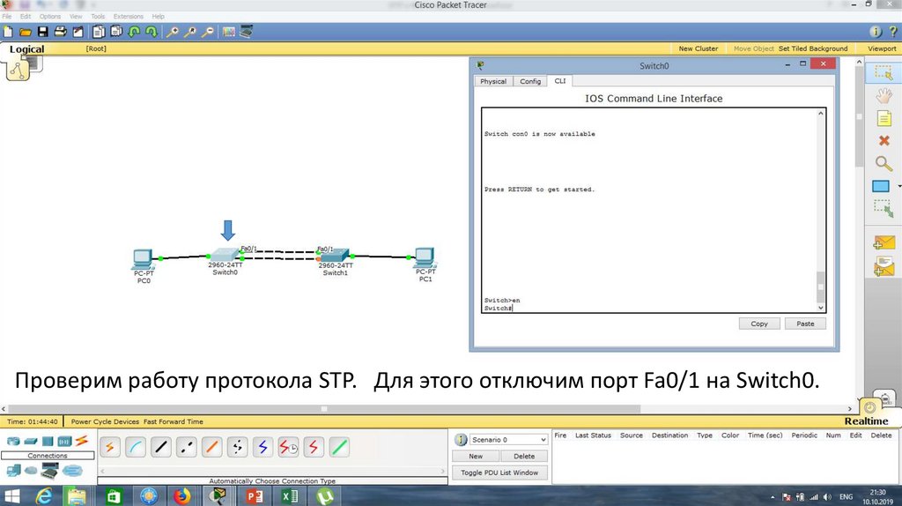Select the Routers device category
Image resolution: width=902 pixels, height=506 pixels.
coord(12,441)
